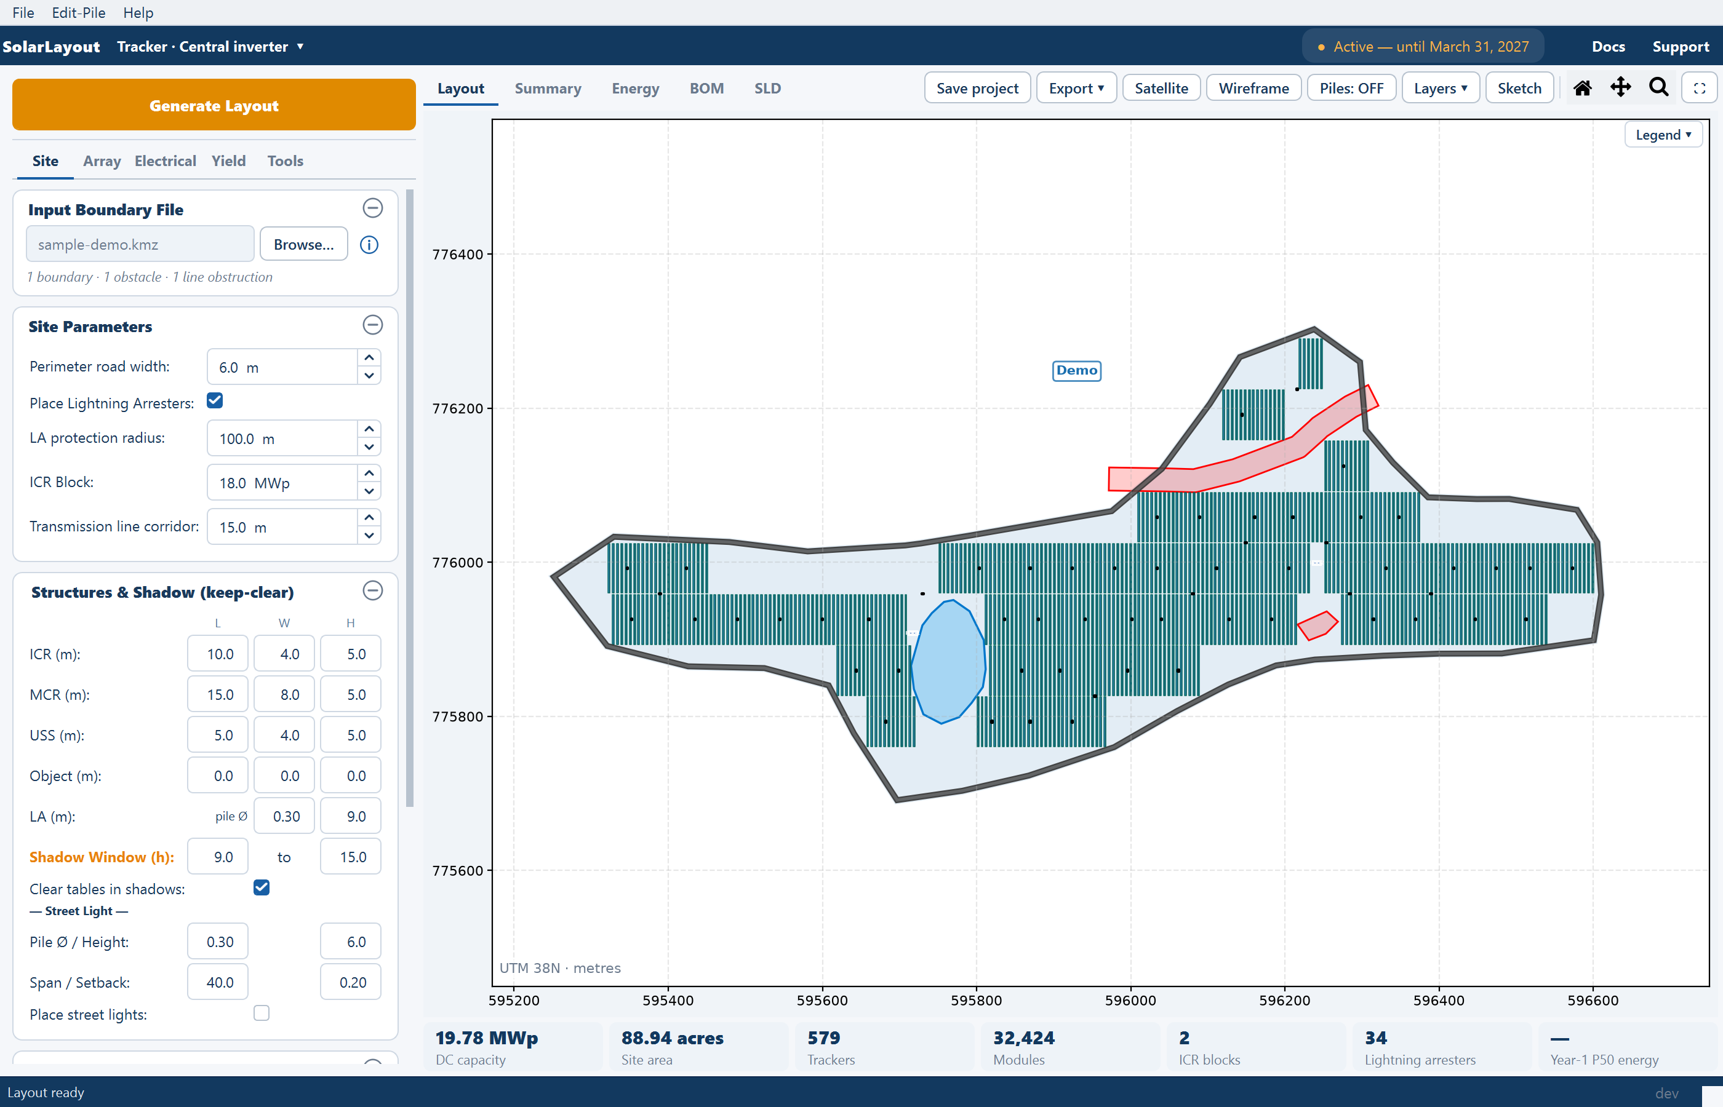This screenshot has width=1723, height=1107.
Task: Click the Perimeter road width field
Action: pos(282,367)
